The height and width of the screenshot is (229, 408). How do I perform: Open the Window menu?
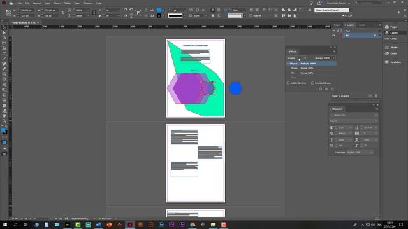(x=88, y=3)
